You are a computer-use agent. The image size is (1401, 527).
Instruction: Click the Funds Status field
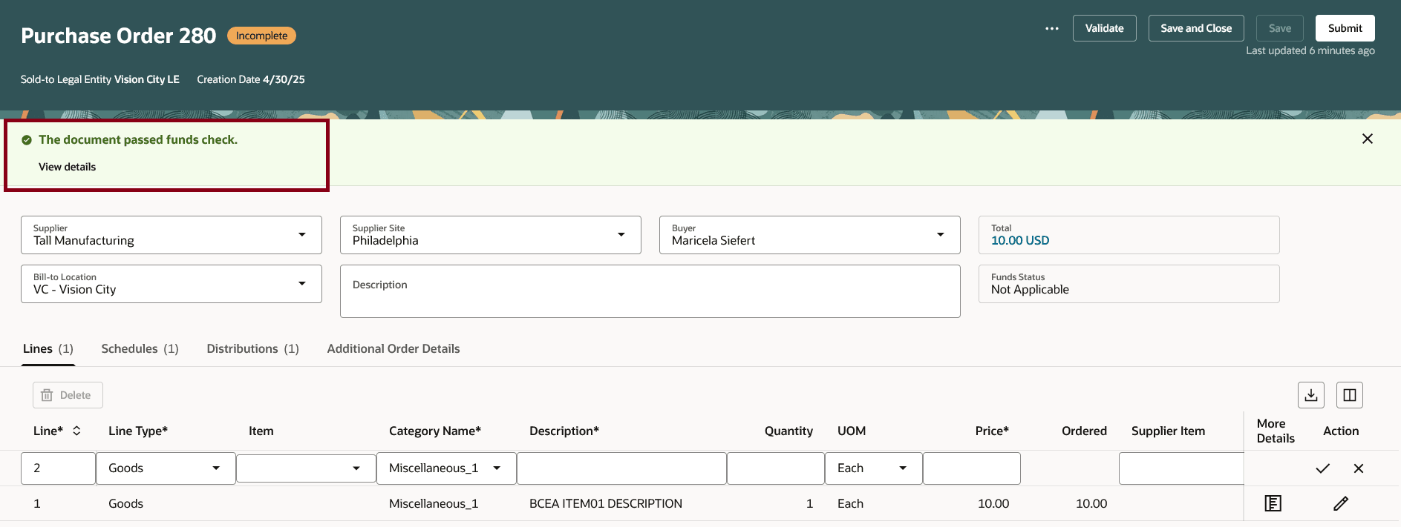(1129, 284)
